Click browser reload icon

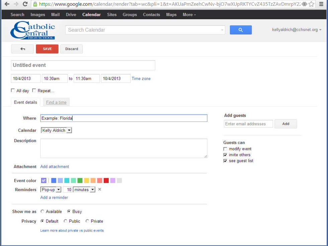25,4
